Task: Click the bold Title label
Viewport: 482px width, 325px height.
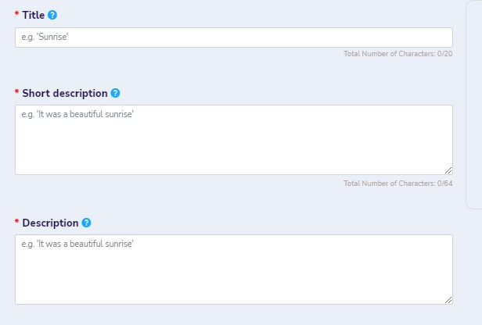Action: (33, 15)
